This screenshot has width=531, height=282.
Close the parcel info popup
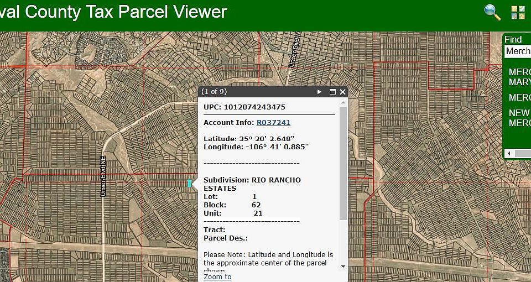(x=343, y=92)
